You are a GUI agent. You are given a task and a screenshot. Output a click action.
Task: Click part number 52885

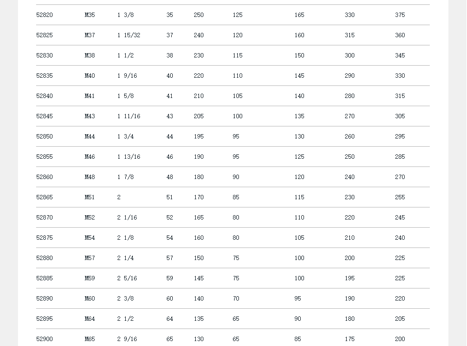coord(44,279)
